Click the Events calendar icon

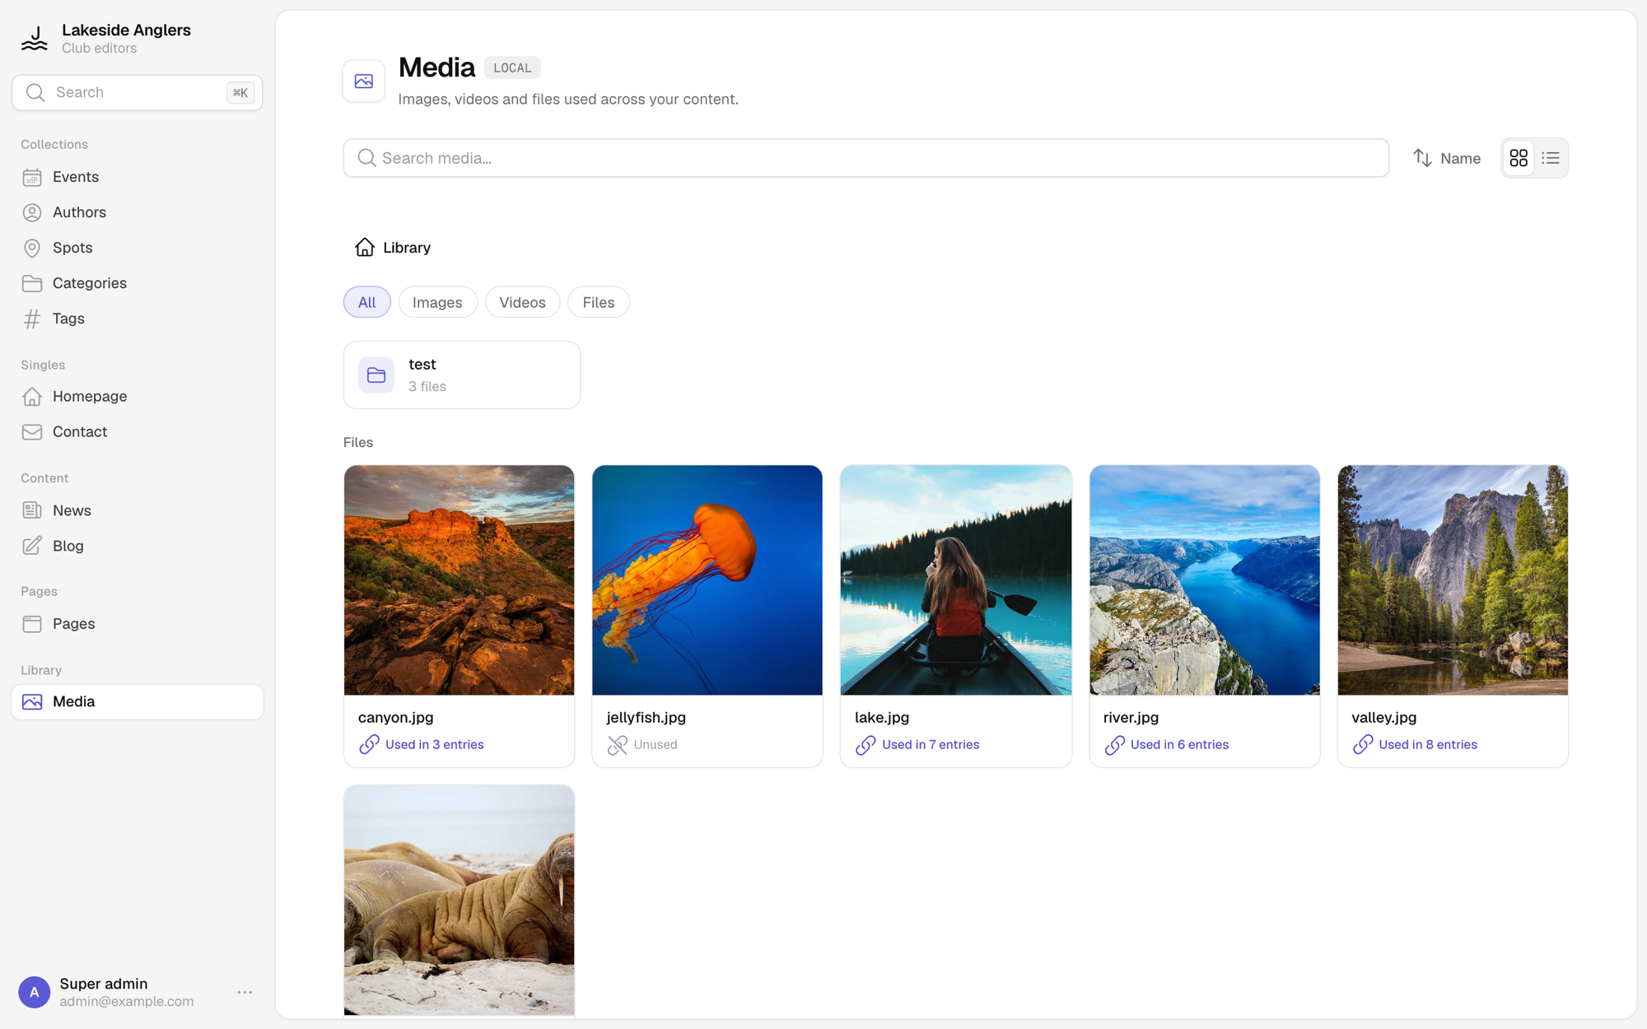pos(32,177)
